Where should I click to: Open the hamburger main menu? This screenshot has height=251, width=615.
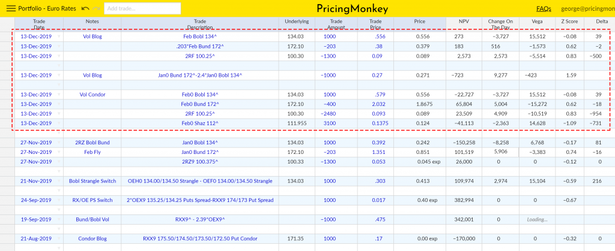pyautogui.click(x=11, y=8)
